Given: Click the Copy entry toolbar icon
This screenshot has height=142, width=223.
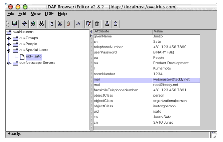Looking at the screenshot, I should click(x=51, y=24).
